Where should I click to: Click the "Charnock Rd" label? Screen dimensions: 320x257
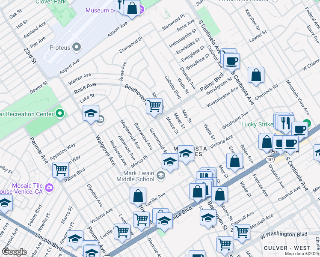click(x=267, y=92)
